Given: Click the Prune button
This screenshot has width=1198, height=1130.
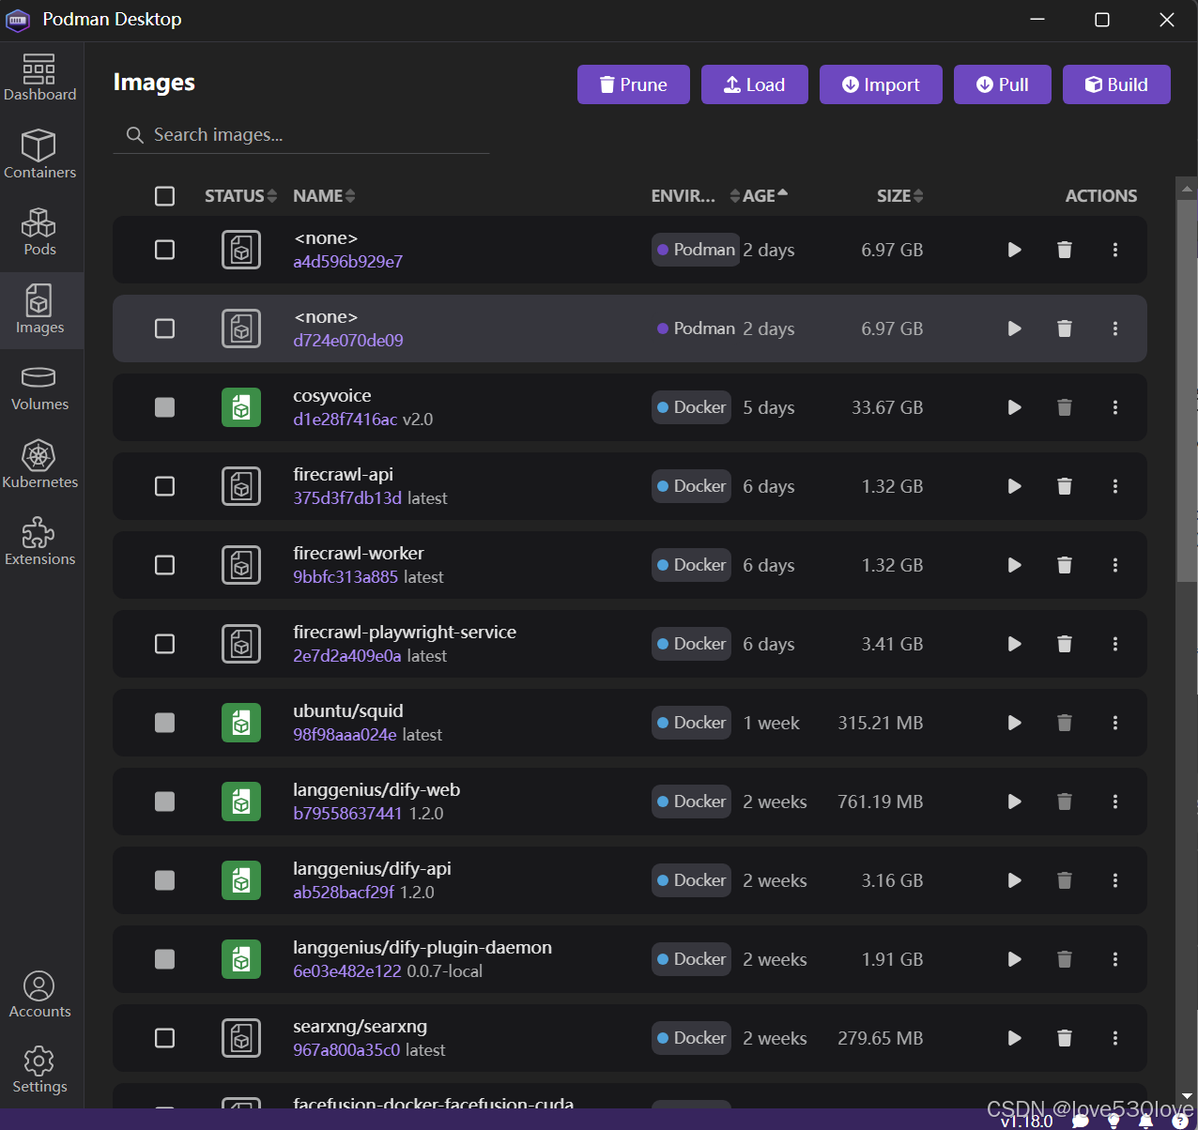Looking at the screenshot, I should tap(634, 84).
